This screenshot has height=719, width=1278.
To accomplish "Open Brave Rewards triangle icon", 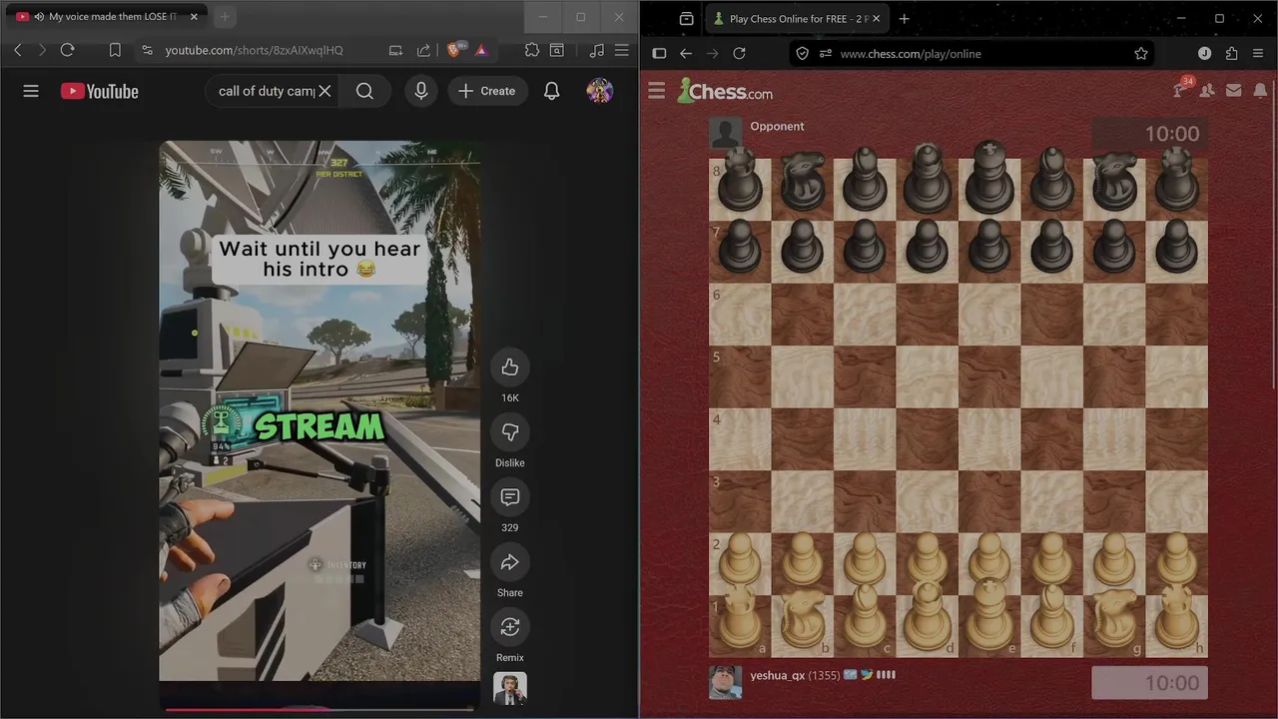I will pos(481,50).
